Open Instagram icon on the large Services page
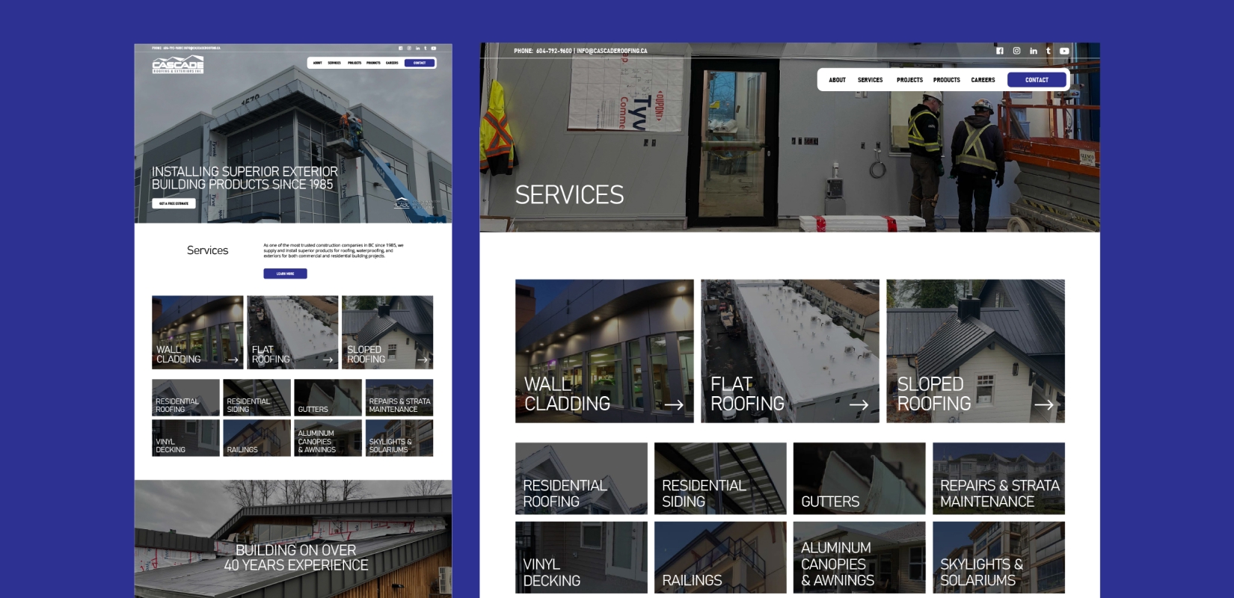 tap(1016, 51)
